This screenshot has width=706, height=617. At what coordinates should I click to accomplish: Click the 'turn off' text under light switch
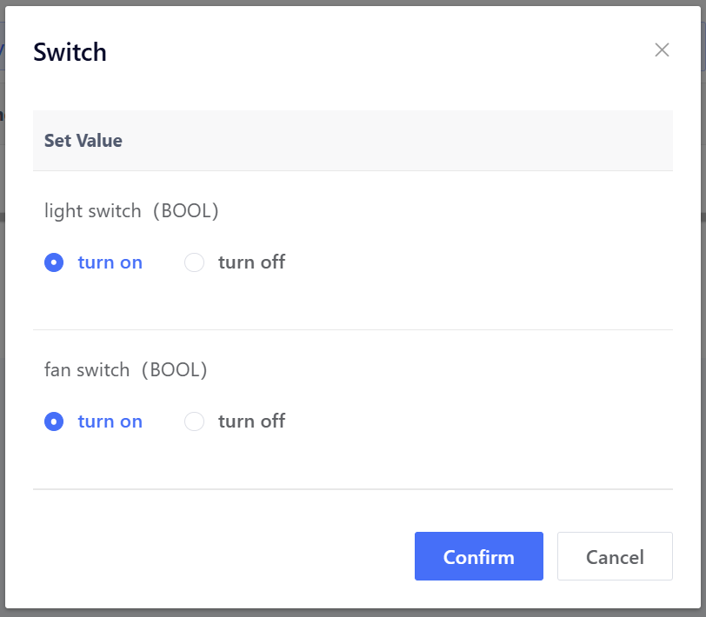pos(251,262)
